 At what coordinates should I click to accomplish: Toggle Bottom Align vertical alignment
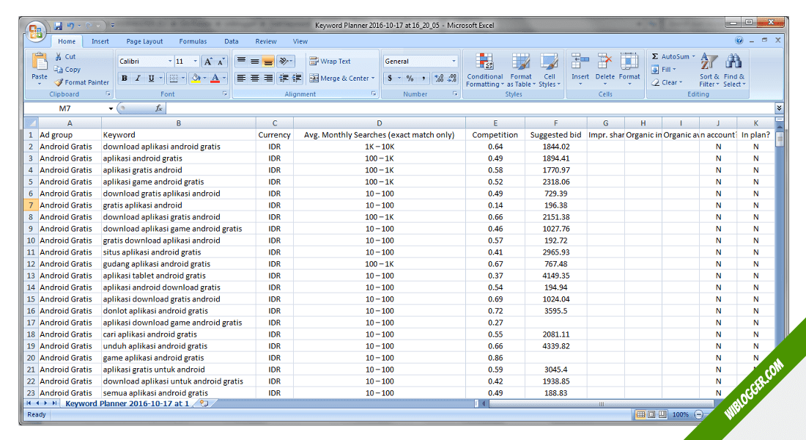[x=267, y=62]
